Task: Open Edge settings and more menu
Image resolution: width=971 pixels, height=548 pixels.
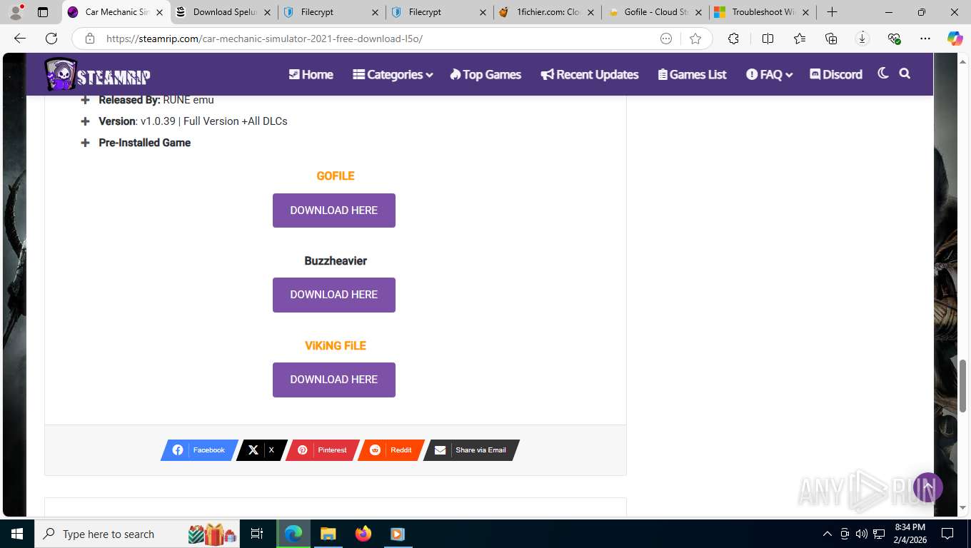Action: pyautogui.click(x=925, y=39)
